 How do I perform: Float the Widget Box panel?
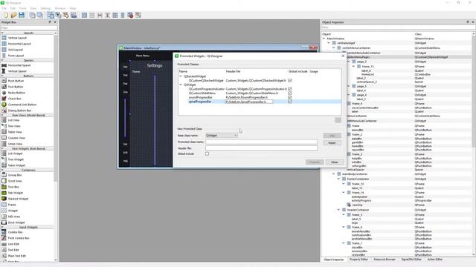50,22
